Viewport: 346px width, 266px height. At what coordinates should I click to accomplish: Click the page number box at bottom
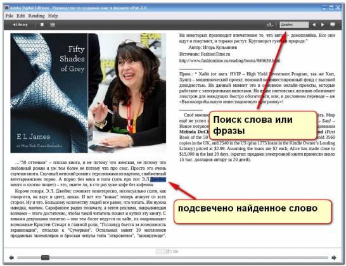click(163, 251)
